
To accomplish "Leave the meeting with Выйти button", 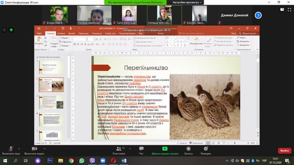I will (x=284, y=151).
